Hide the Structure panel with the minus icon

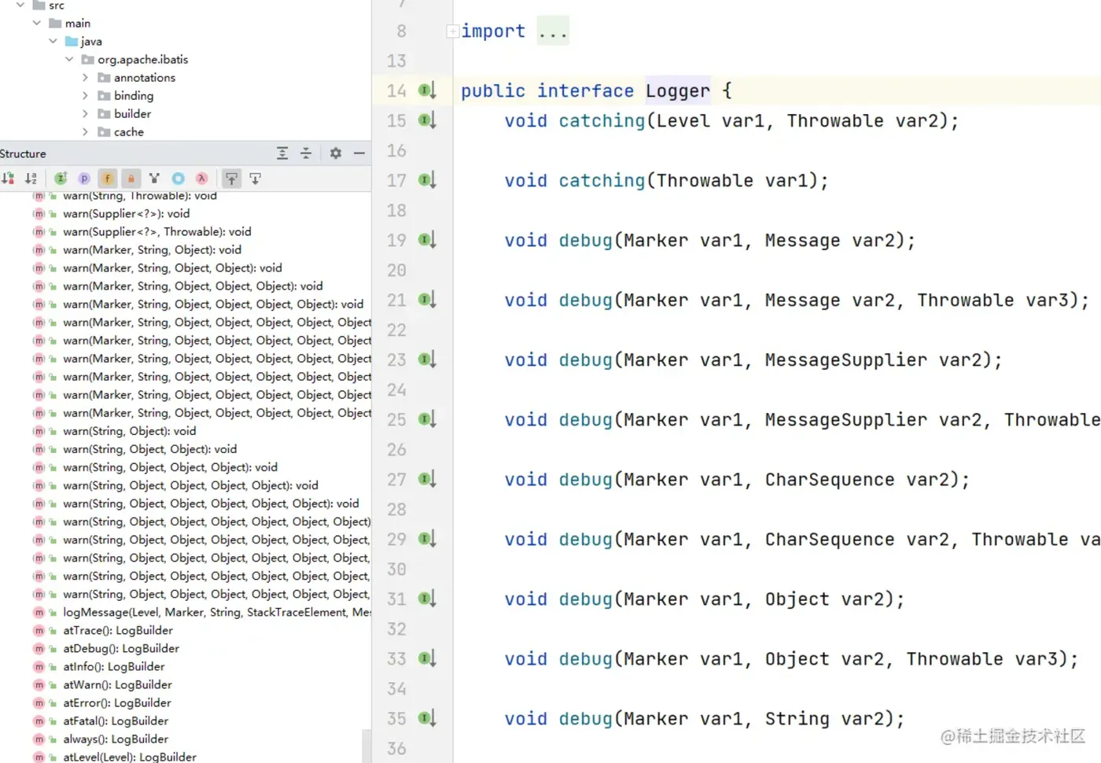coord(359,153)
